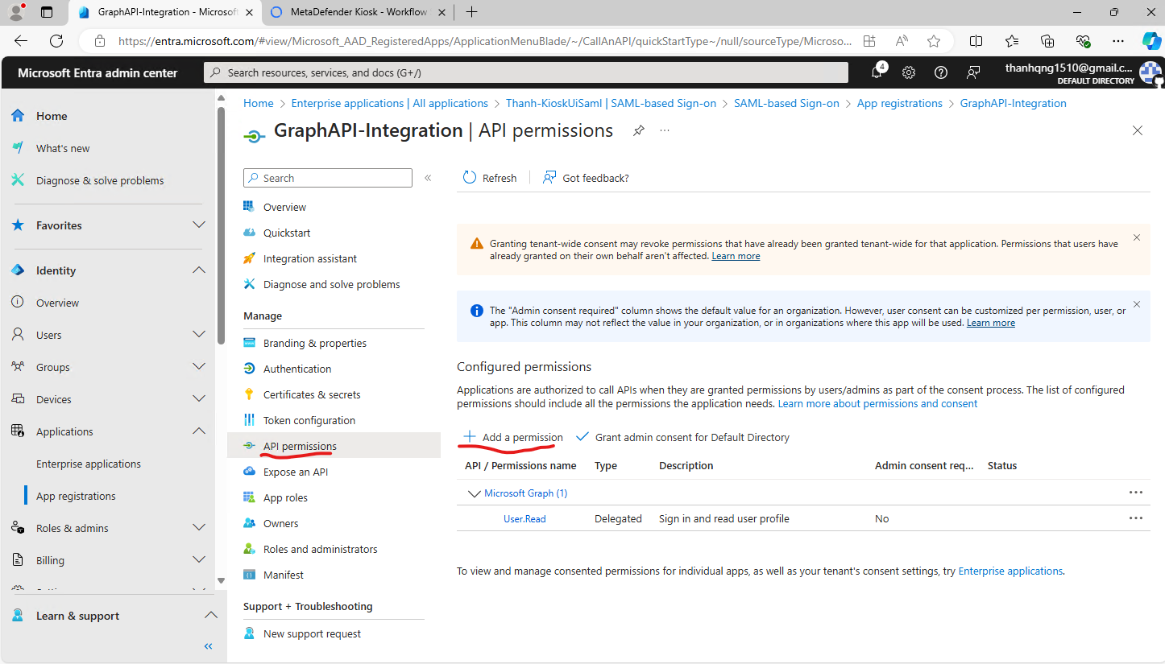1165x664 pixels.
Task: Open the portal settings gear icon
Action: click(x=909, y=72)
